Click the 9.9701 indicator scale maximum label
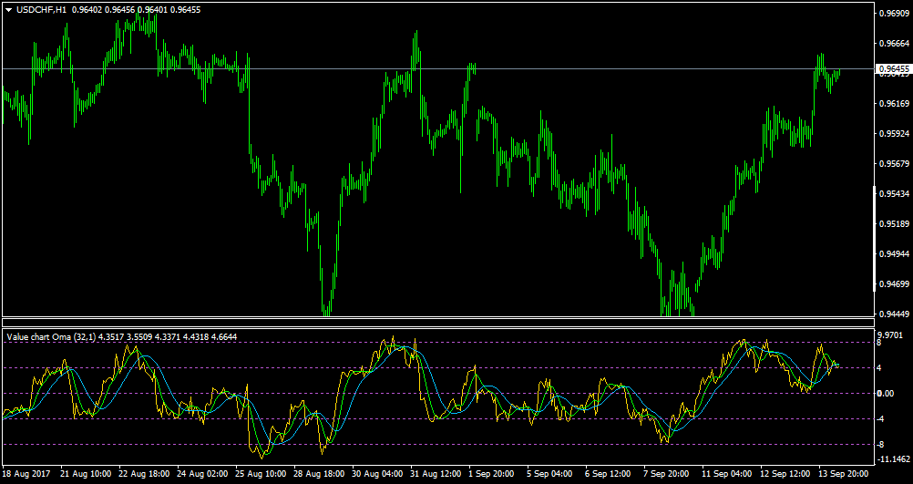The image size is (913, 484). 891,335
